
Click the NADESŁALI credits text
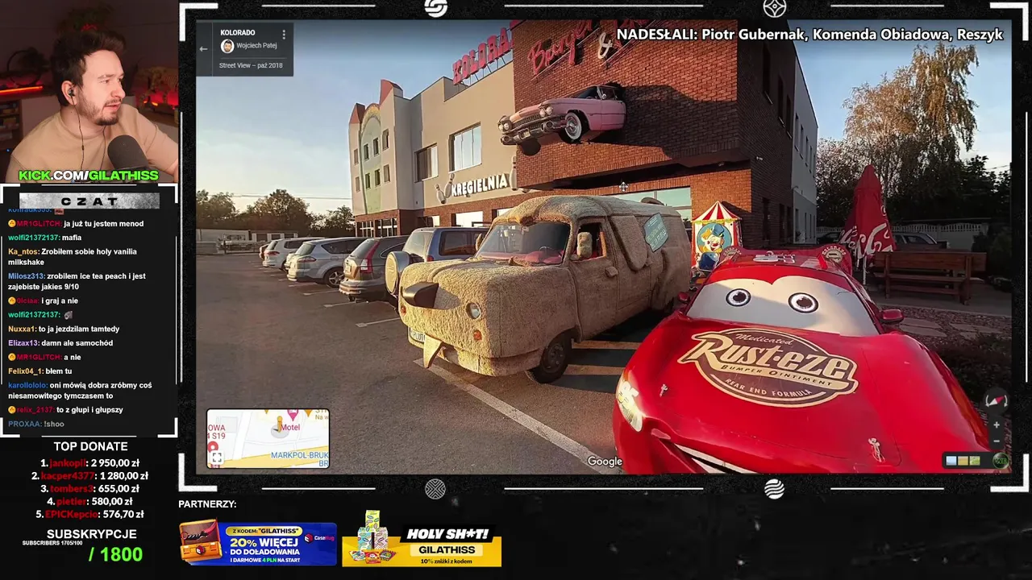click(x=809, y=34)
